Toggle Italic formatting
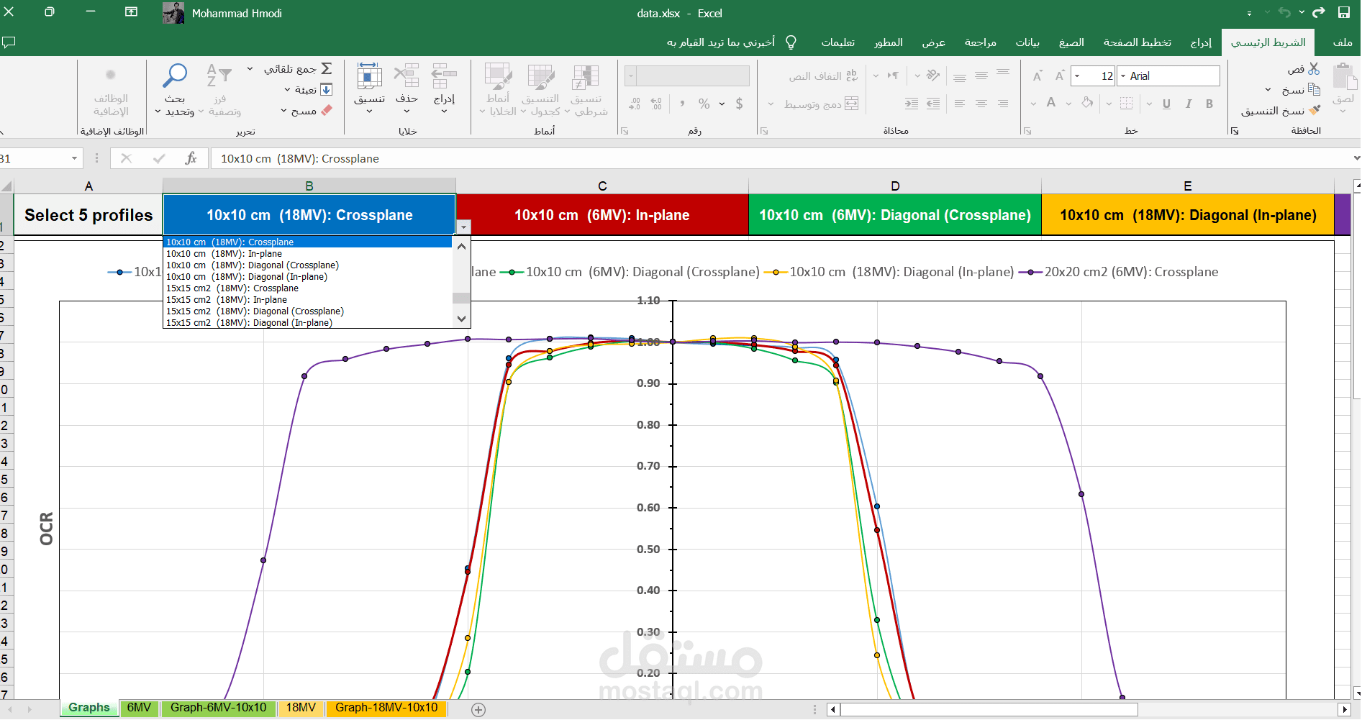Screen dimensions: 1362x720 (1188, 104)
